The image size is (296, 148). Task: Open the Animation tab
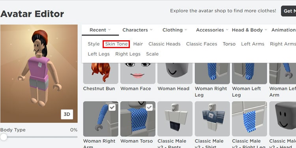283,30
